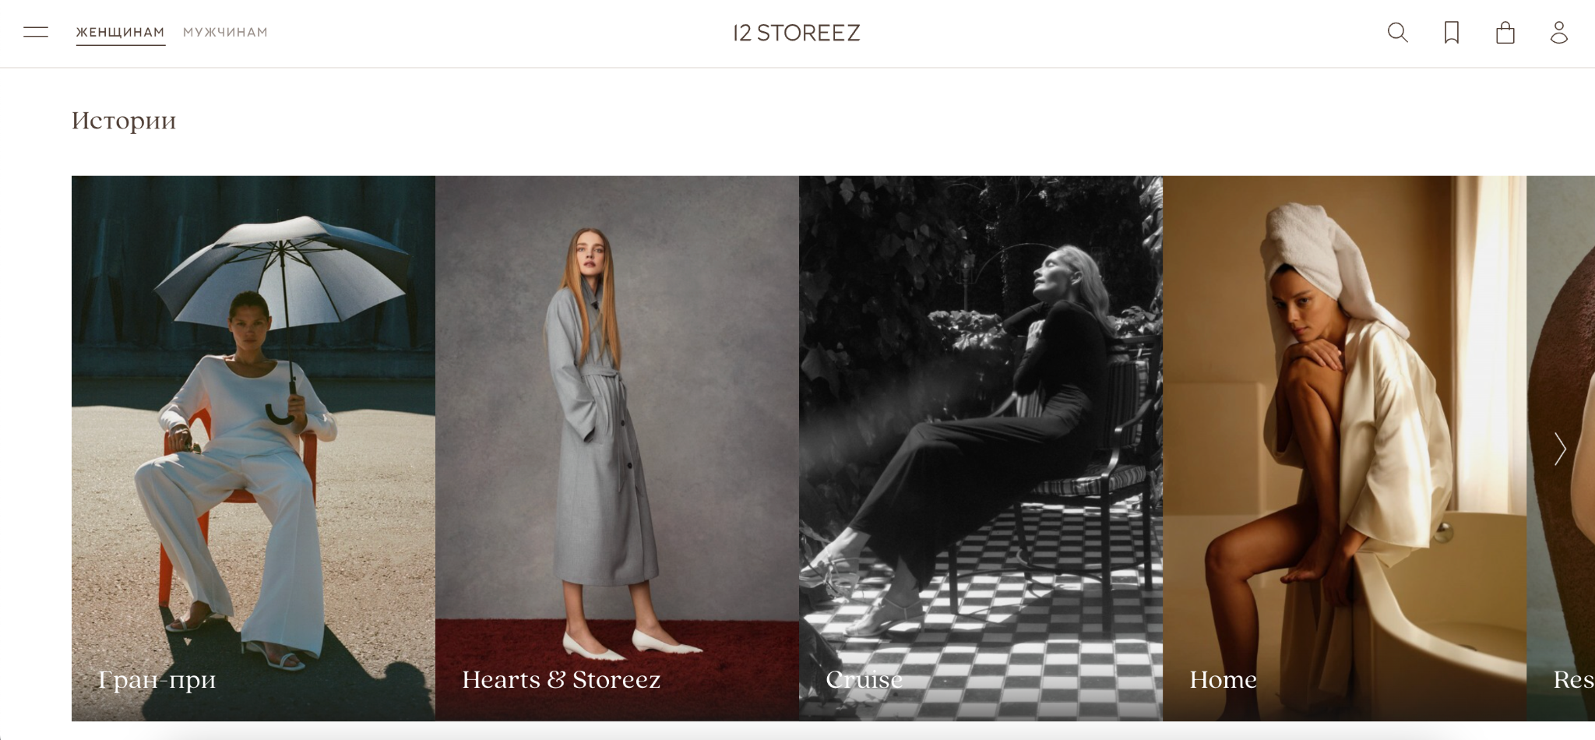Screen dimensions: 1595x740
Task: Click the Home title text
Action: [1223, 679]
